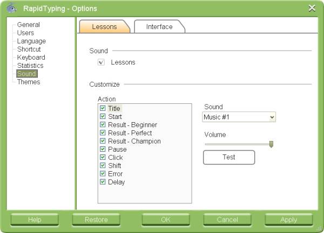Screen dimensions: 324x233
Task: Toggle the Result - Perfect checkbox
Action: click(103, 132)
